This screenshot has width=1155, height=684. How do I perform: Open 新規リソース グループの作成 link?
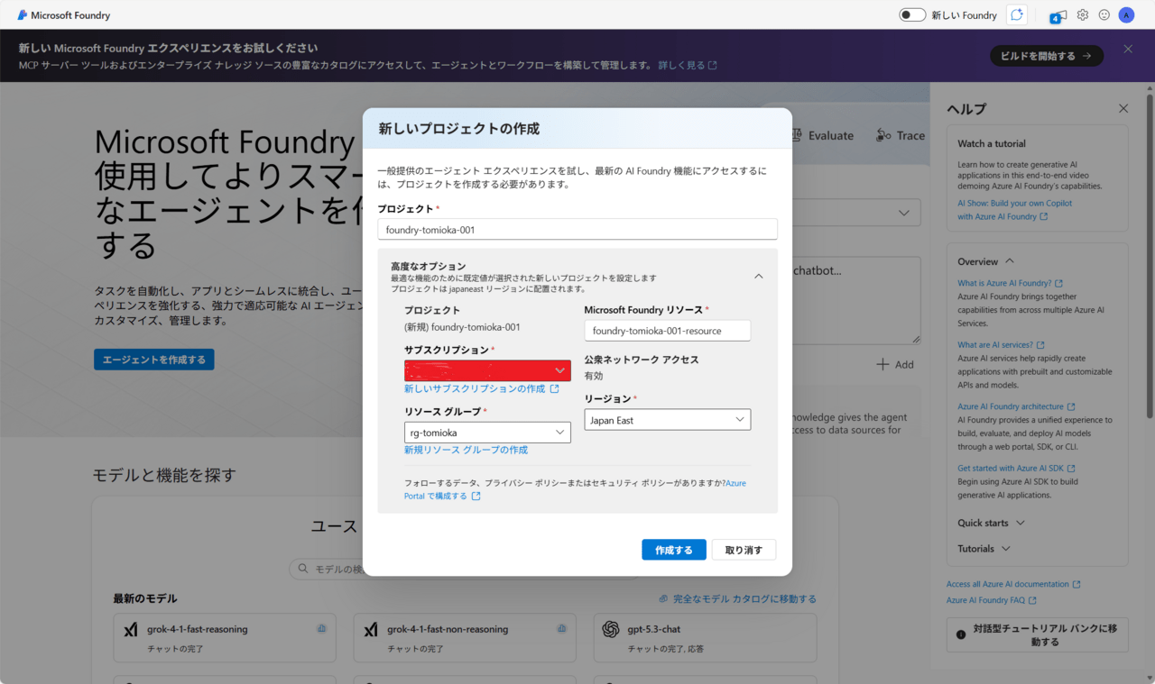point(466,450)
